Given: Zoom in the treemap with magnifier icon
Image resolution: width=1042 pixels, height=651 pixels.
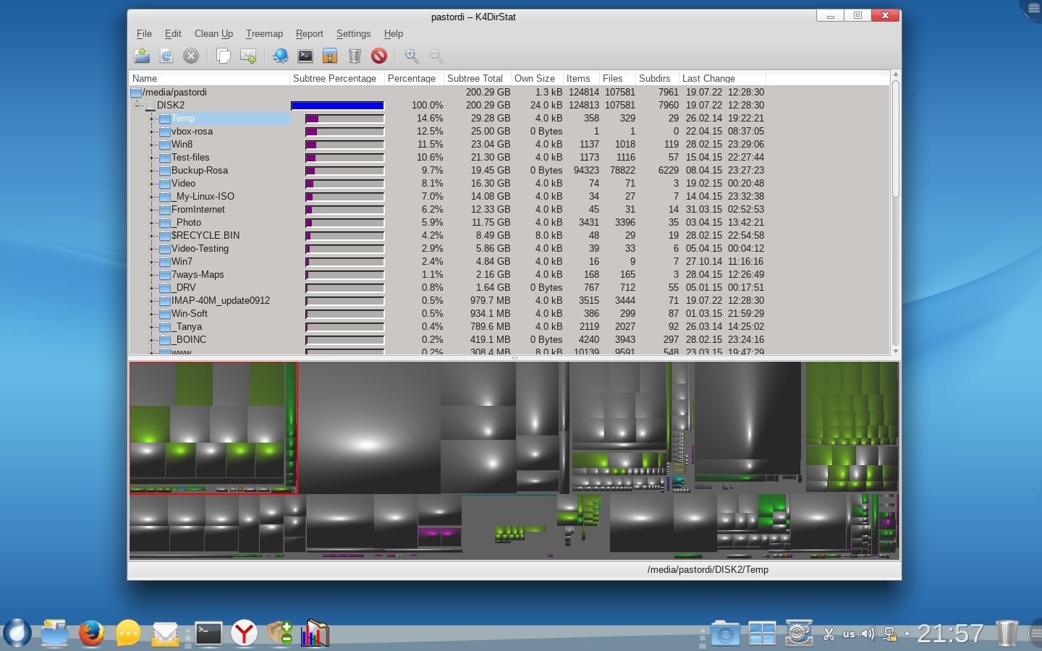Looking at the screenshot, I should pos(412,56).
